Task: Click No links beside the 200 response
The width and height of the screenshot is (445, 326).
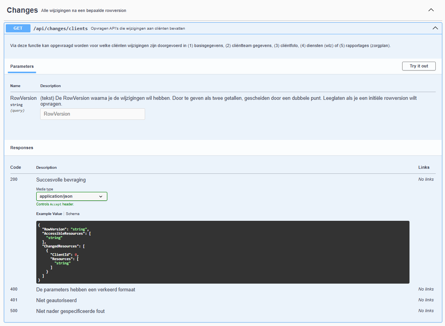Action: [x=426, y=179]
